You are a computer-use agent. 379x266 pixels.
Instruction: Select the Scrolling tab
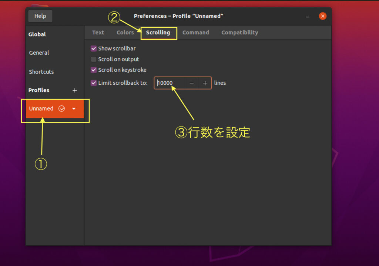click(x=158, y=33)
